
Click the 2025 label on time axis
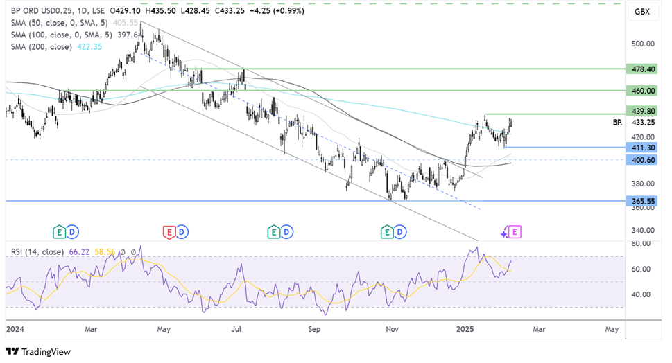point(465,329)
